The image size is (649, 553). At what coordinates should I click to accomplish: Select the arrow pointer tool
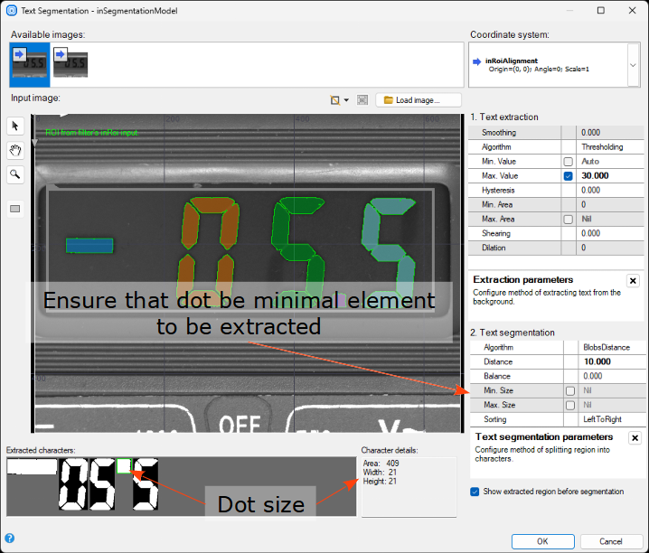(x=14, y=126)
